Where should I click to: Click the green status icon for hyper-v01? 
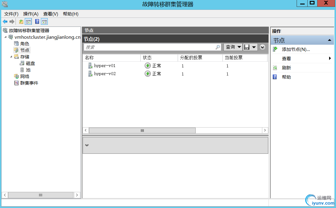(148, 66)
